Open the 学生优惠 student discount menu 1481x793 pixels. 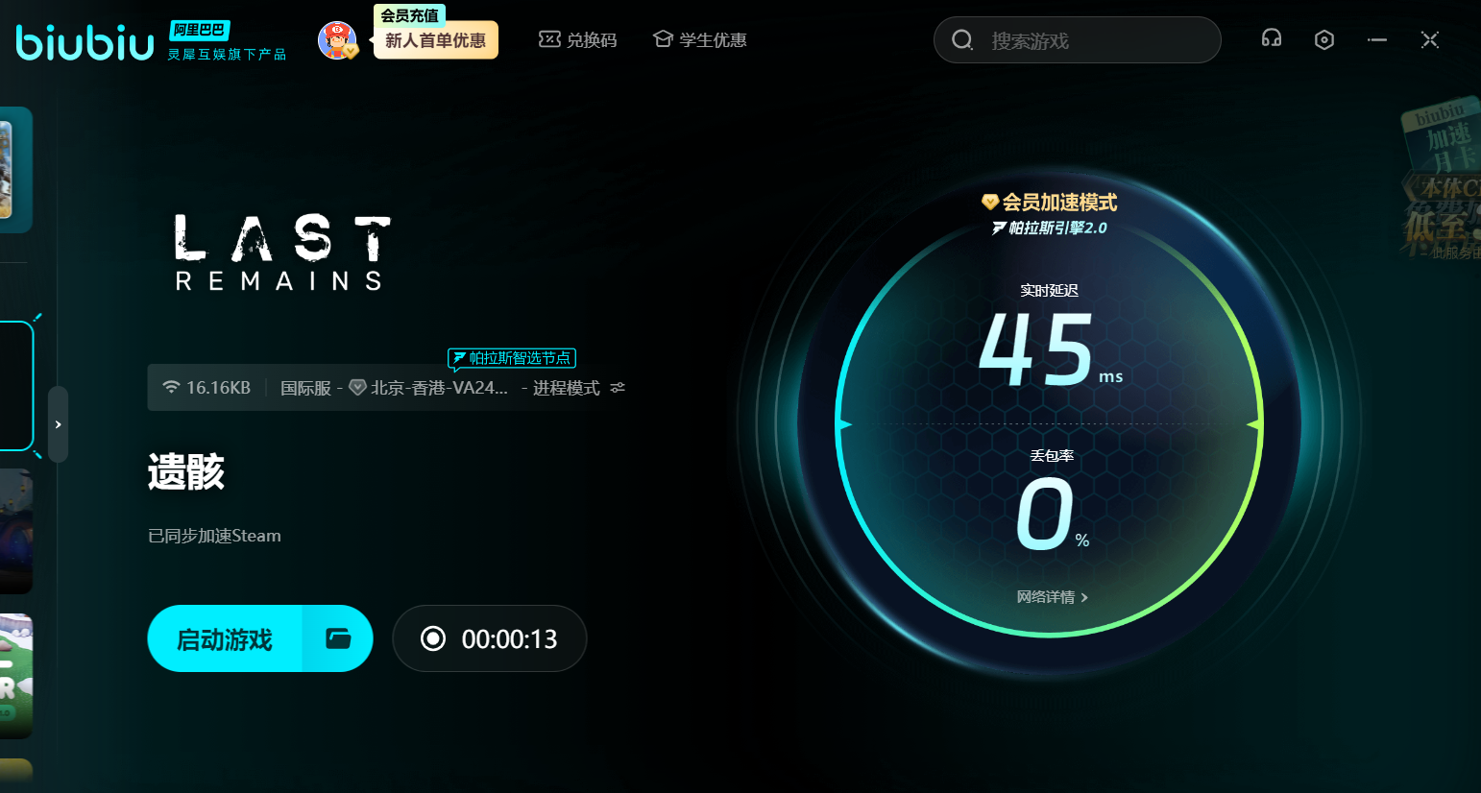(x=700, y=39)
